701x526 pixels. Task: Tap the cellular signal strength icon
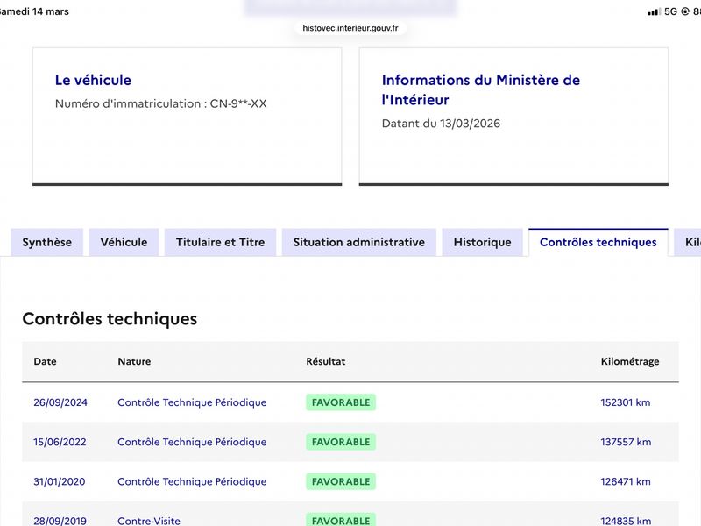(x=654, y=11)
